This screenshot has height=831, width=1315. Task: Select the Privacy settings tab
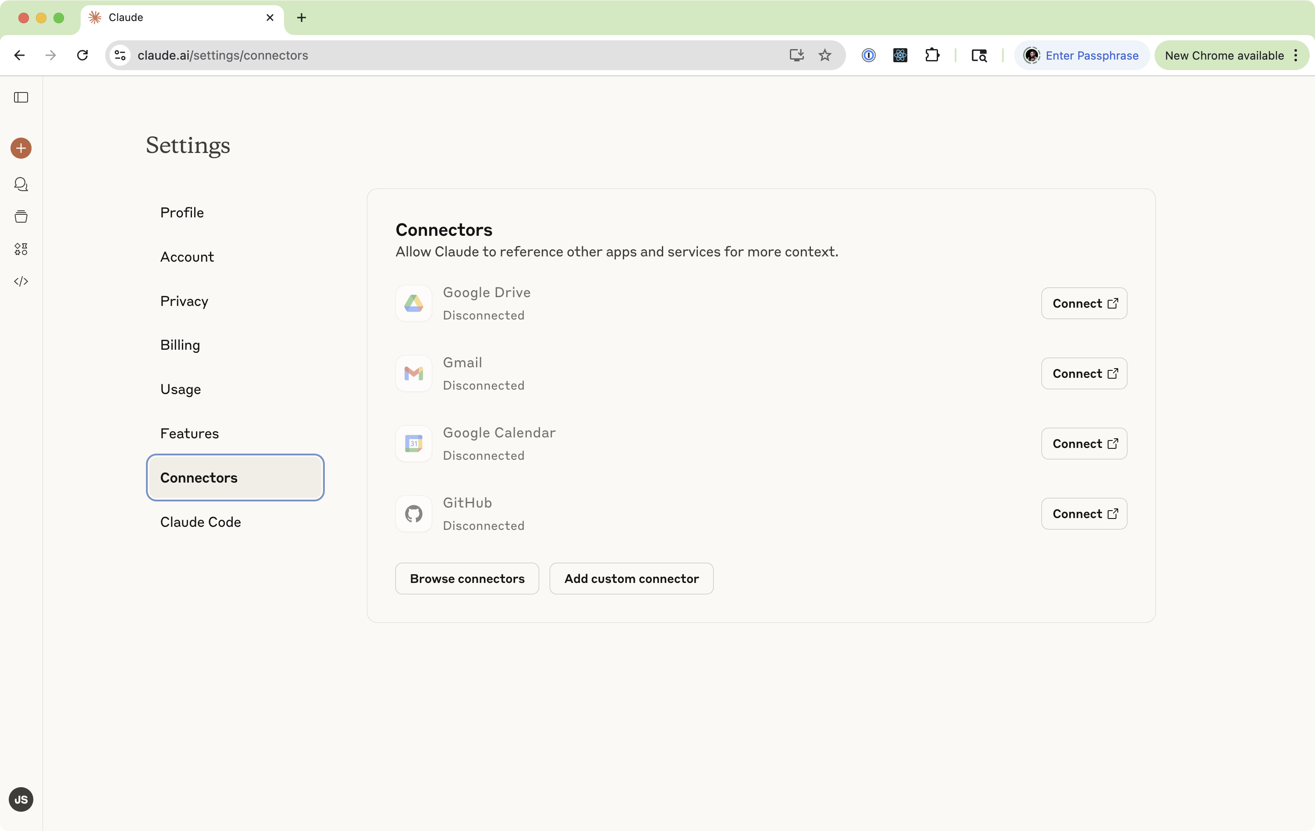(x=184, y=301)
